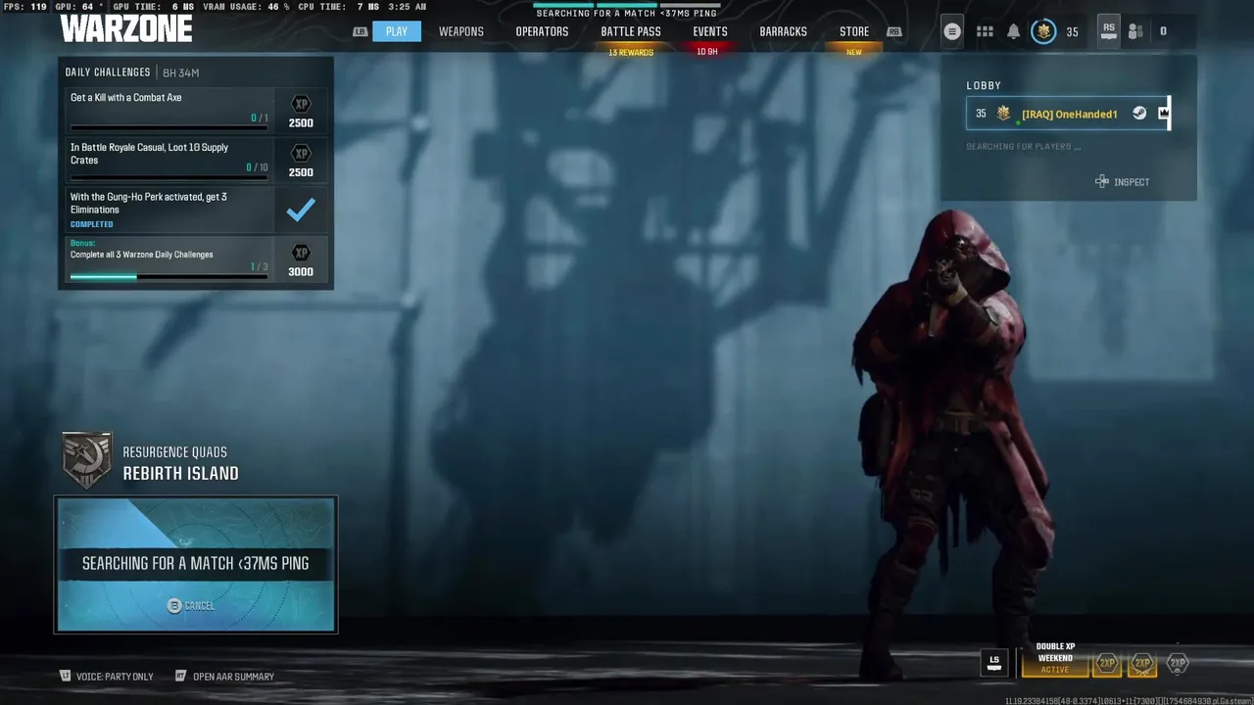This screenshot has width=1254, height=705.
Task: Open the main menu hamburger icon
Action: [x=951, y=31]
